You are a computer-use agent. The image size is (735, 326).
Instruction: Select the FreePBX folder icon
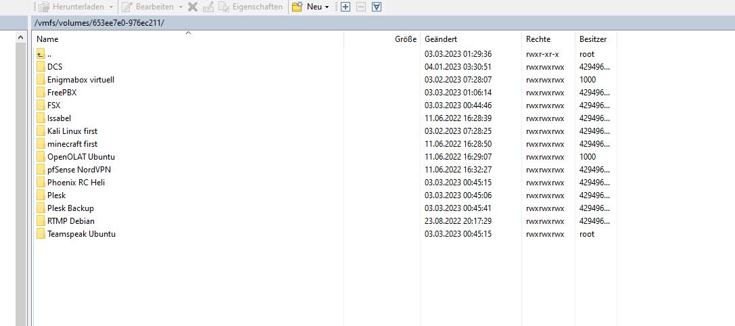(41, 93)
